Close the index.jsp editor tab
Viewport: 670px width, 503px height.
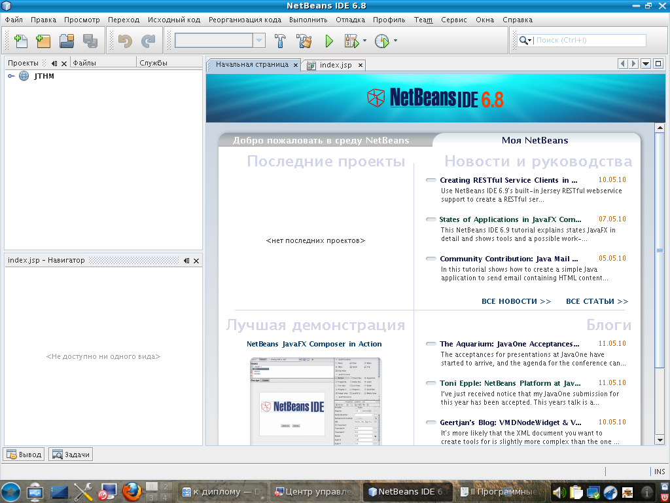(361, 65)
